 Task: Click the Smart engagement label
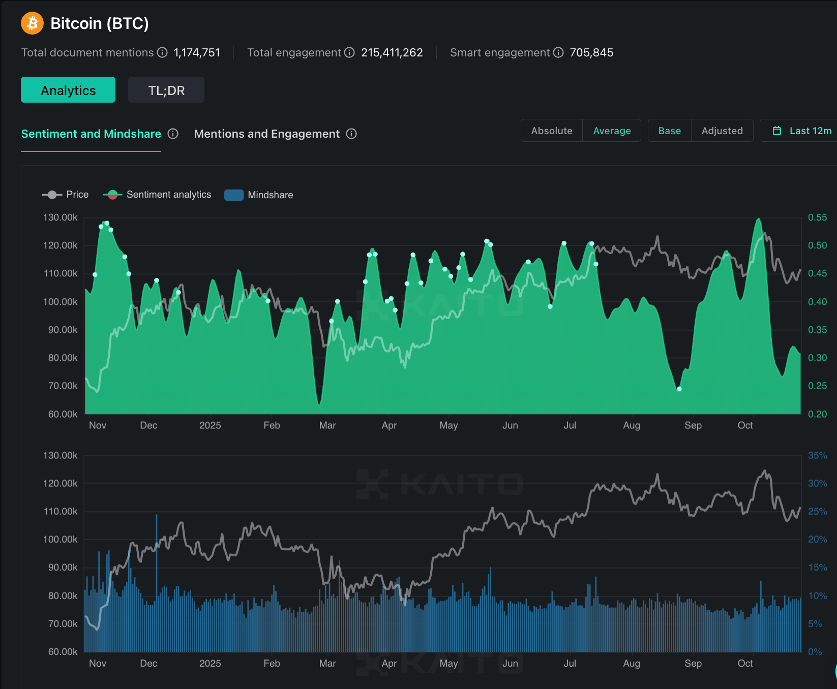tap(500, 52)
